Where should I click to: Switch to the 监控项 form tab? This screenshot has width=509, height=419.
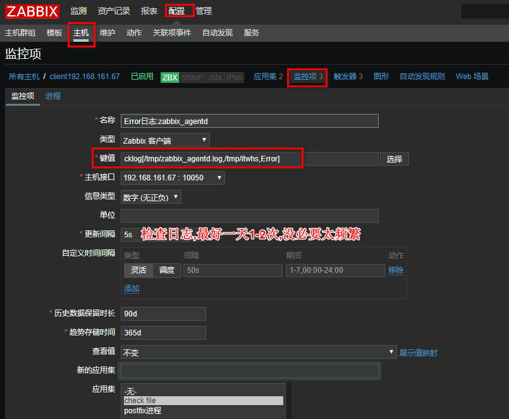tap(23, 96)
